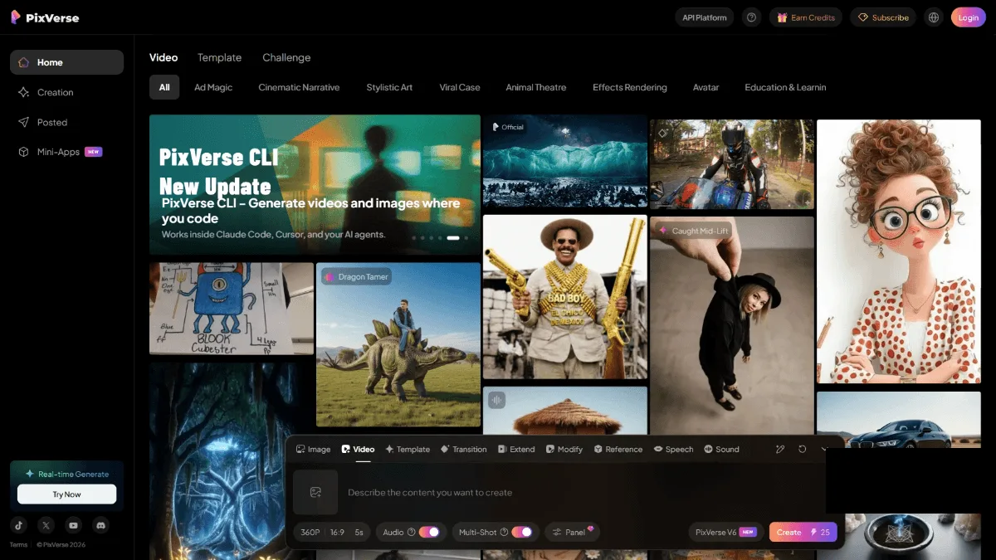Select the Effects Rendering category filter
The width and height of the screenshot is (996, 560).
630,87
